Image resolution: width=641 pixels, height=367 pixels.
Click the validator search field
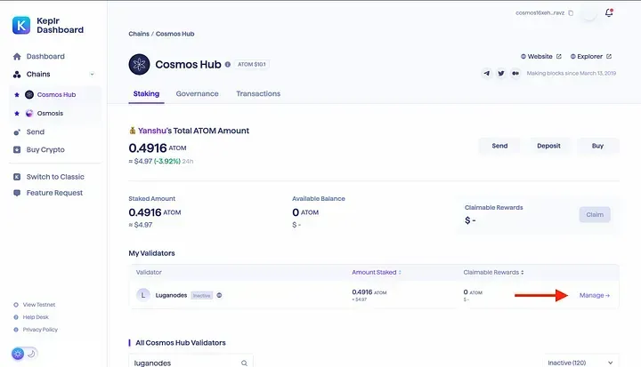click(191, 363)
